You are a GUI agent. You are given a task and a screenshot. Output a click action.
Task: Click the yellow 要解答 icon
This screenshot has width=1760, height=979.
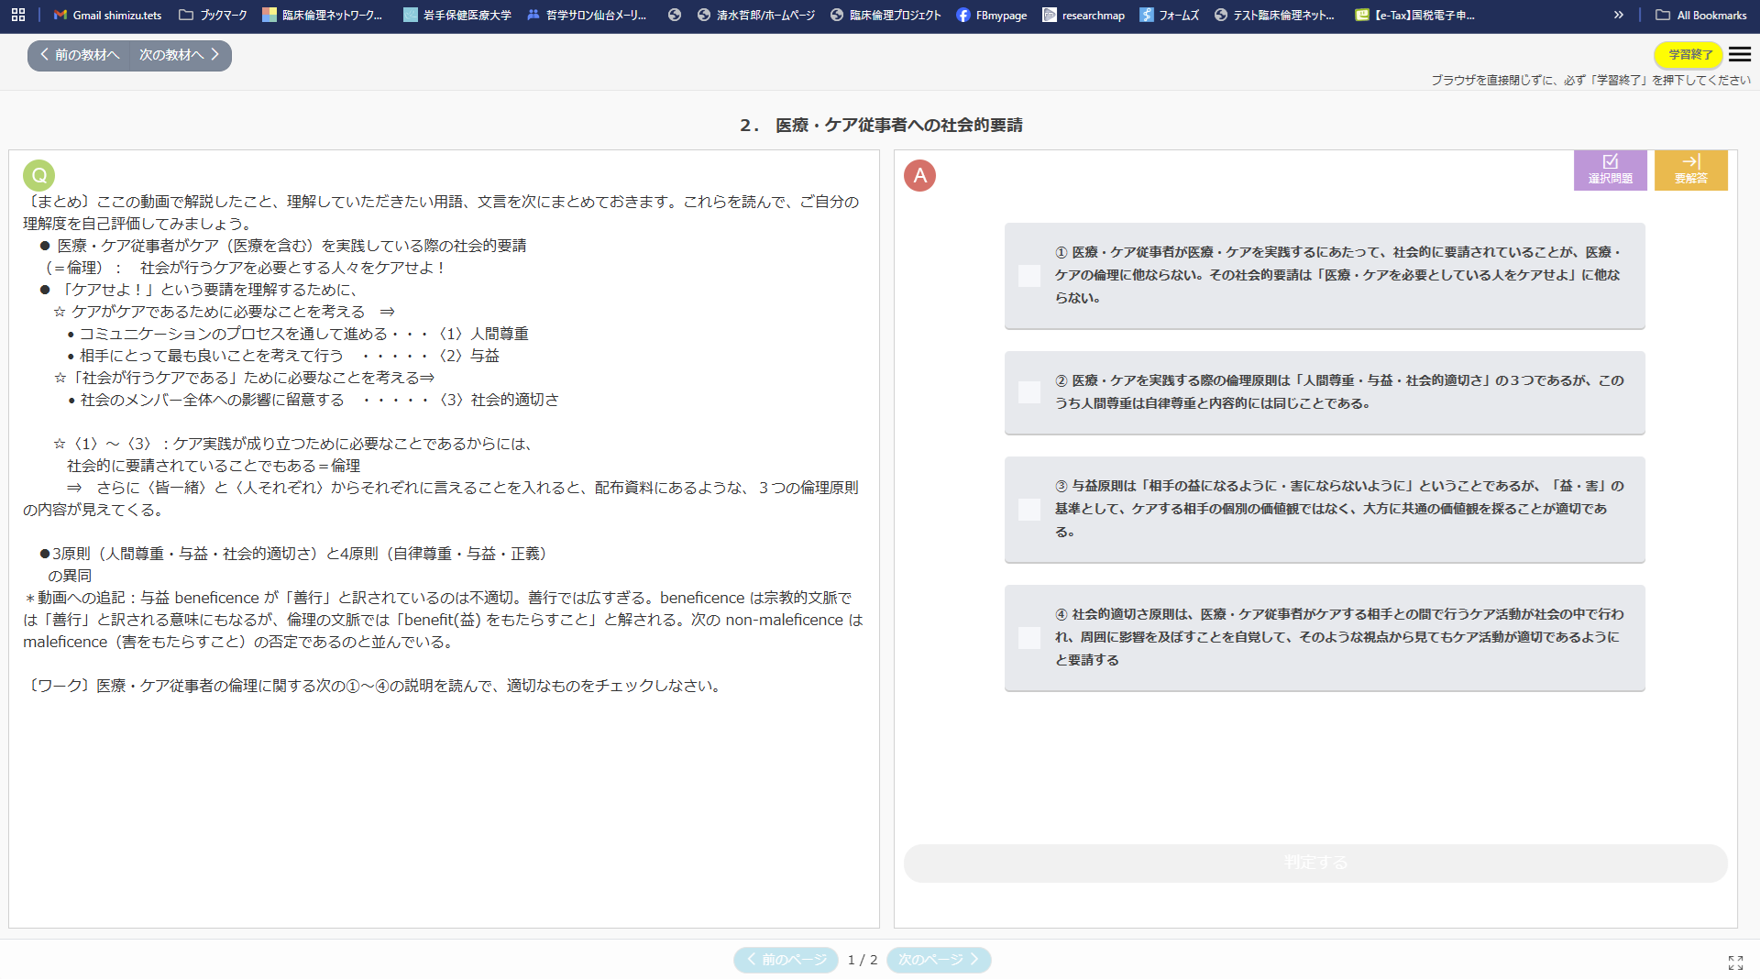(x=1690, y=170)
